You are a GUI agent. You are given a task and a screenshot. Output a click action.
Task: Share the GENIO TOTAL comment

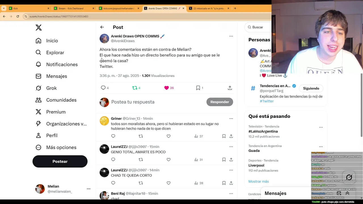pos(231,160)
